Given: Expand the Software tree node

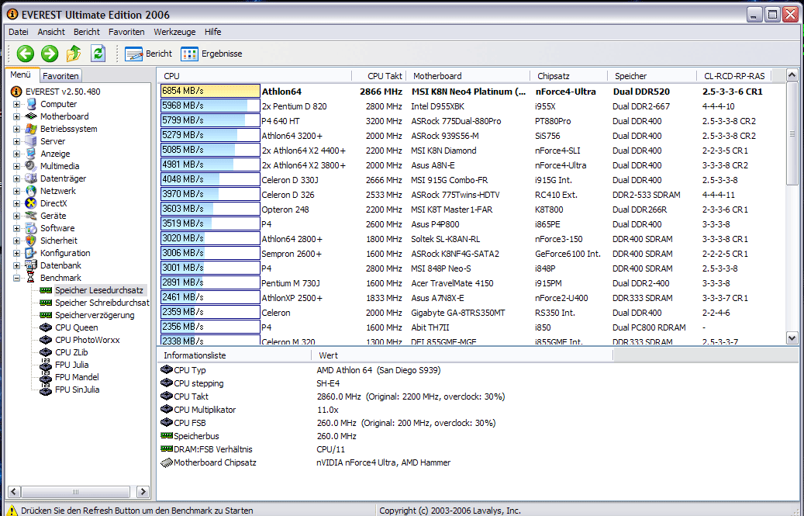Looking at the screenshot, I should (16, 228).
